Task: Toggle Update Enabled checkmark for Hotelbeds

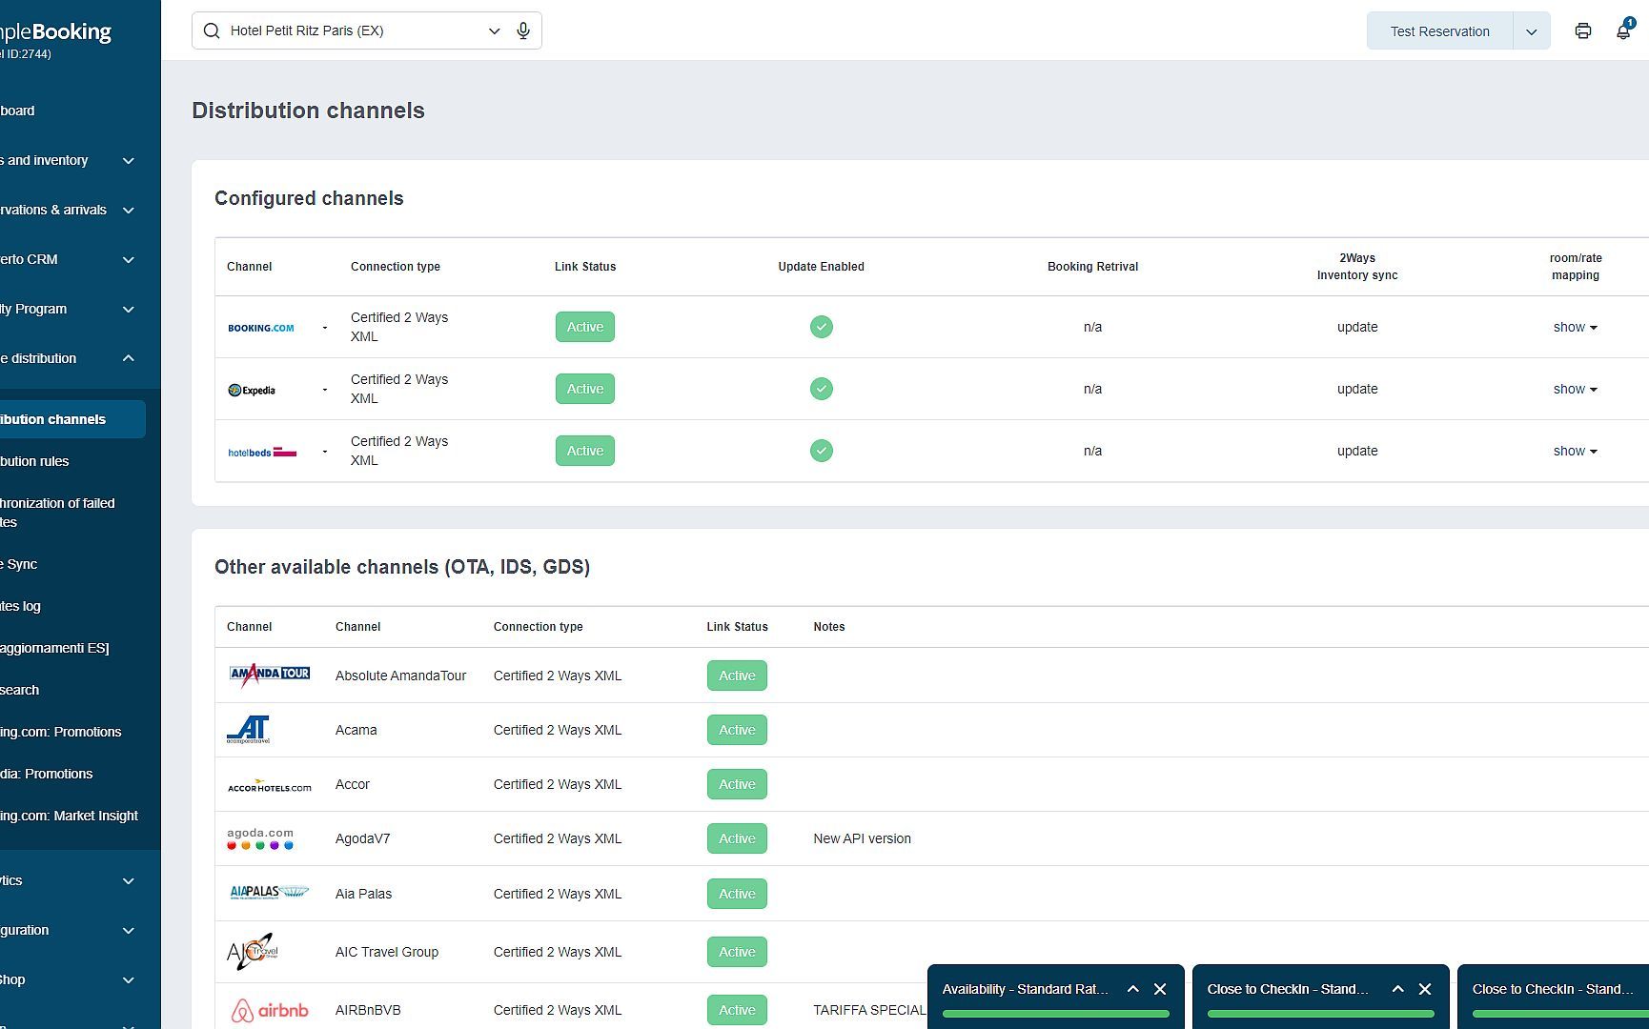Action: [x=821, y=451]
